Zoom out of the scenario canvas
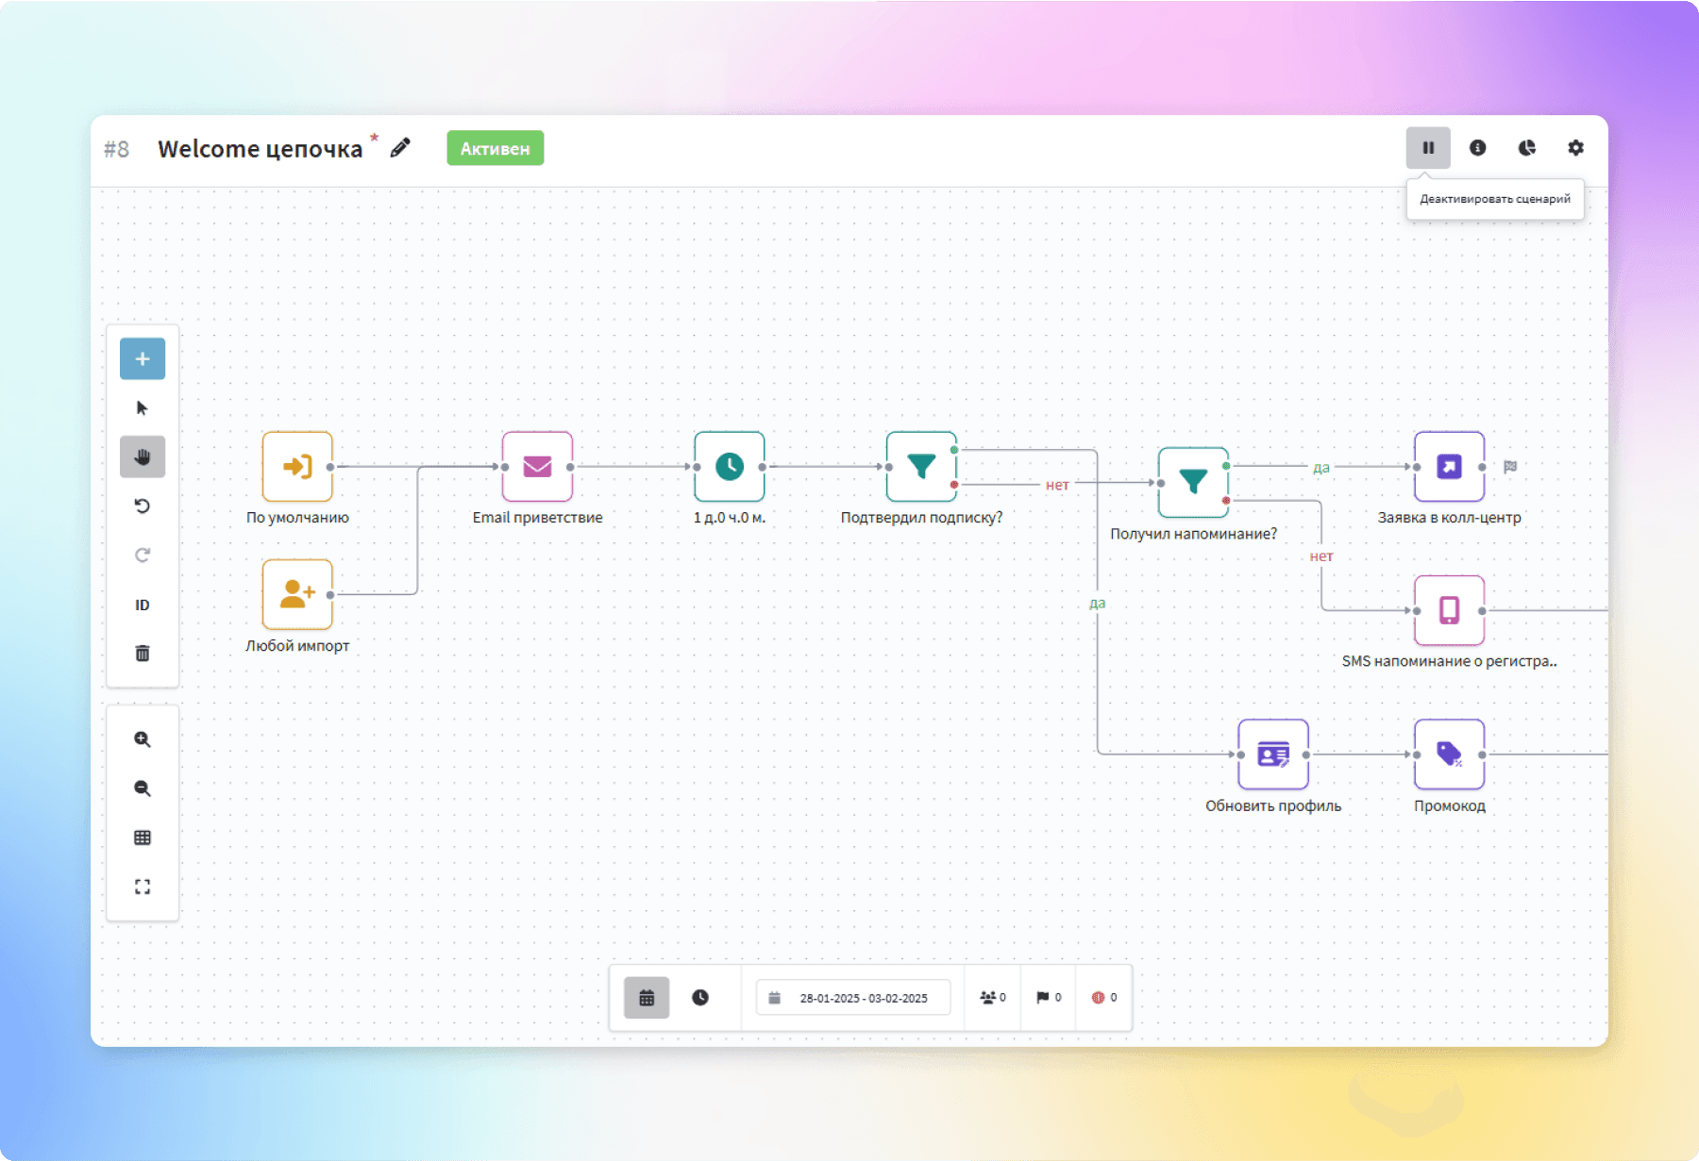 click(143, 788)
